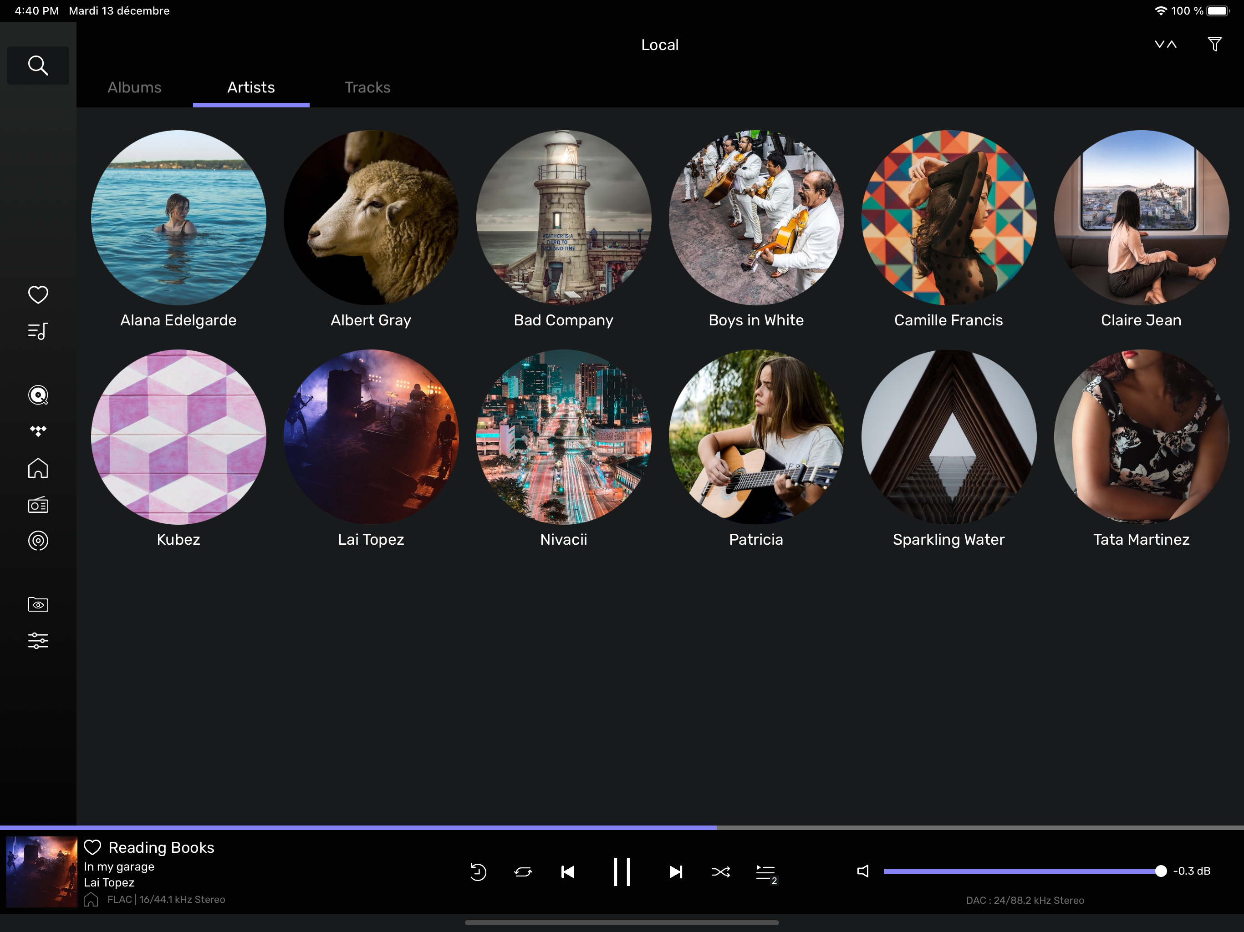Open artist Alana Edelgarde
This screenshot has width=1244, height=932.
click(178, 218)
